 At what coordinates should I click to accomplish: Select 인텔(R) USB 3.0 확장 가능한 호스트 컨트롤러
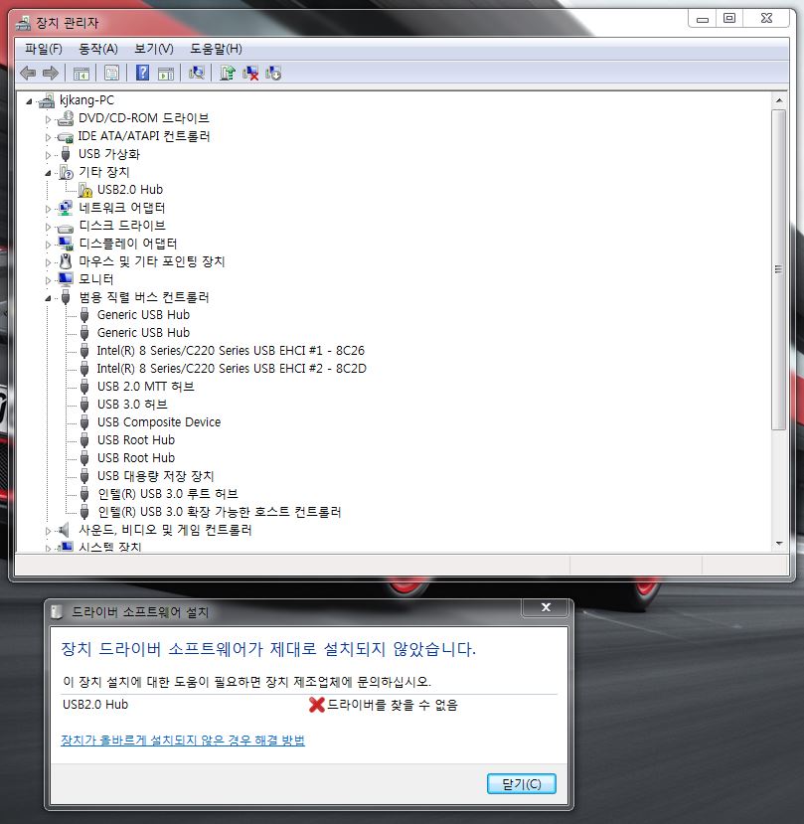coord(219,511)
